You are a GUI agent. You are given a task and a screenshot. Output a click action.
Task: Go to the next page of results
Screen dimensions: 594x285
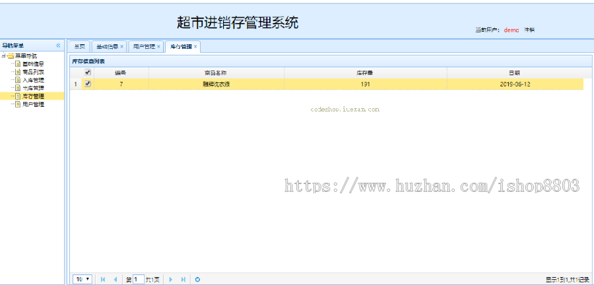pos(170,280)
